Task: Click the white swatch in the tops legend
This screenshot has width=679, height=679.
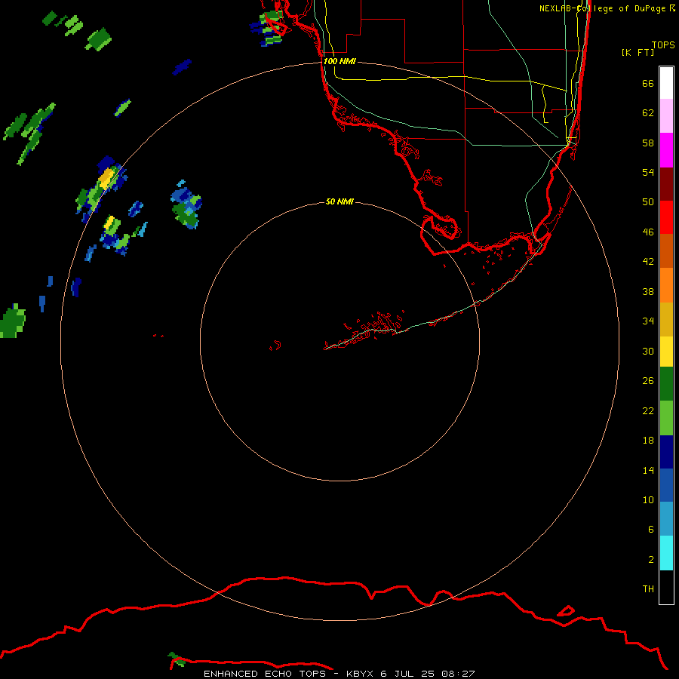Action: pyautogui.click(x=666, y=83)
